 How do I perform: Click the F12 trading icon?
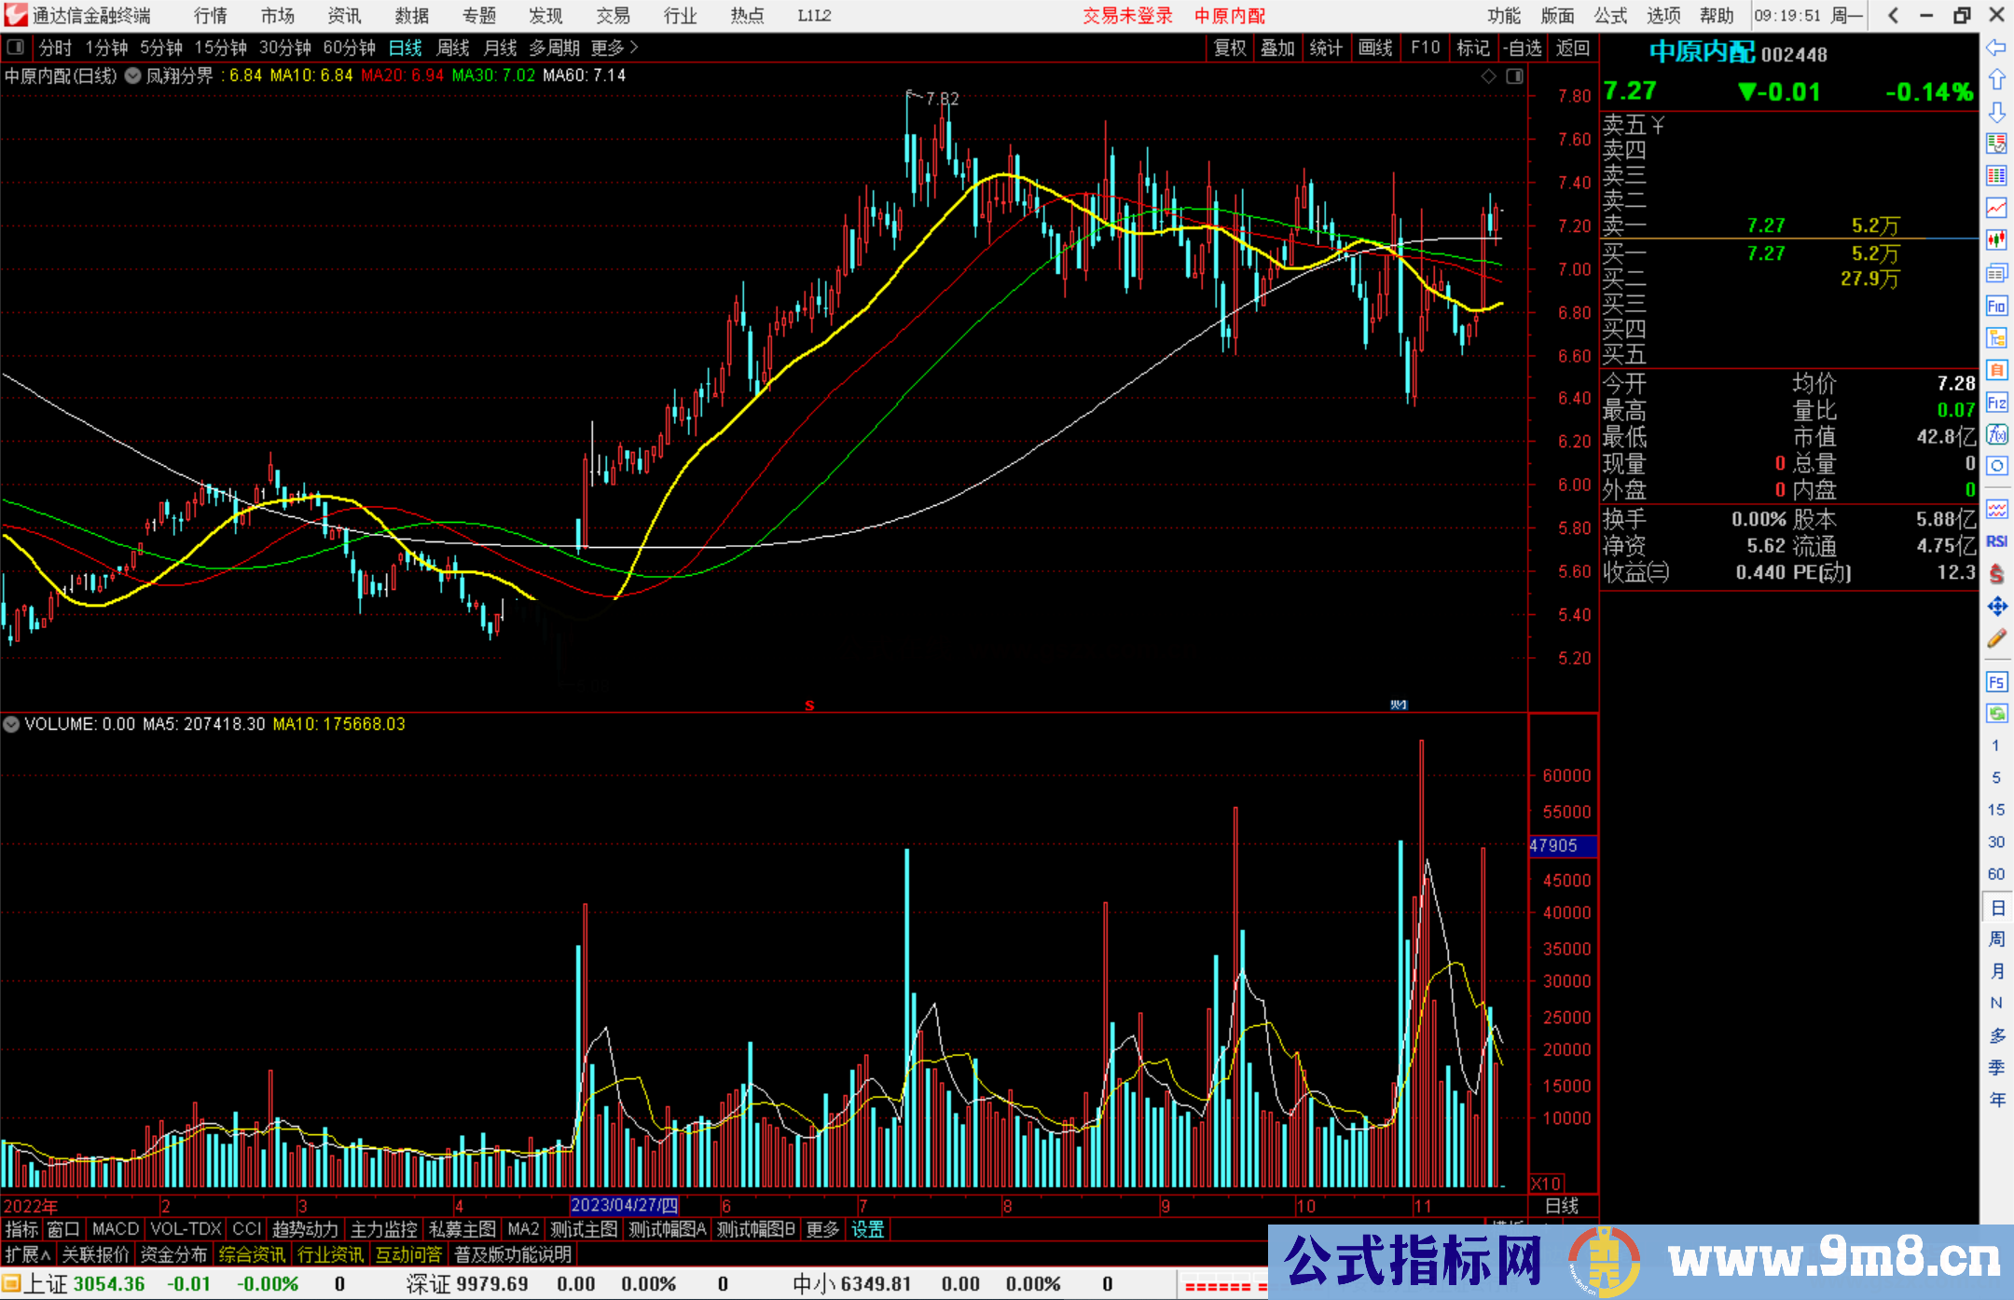(1996, 403)
